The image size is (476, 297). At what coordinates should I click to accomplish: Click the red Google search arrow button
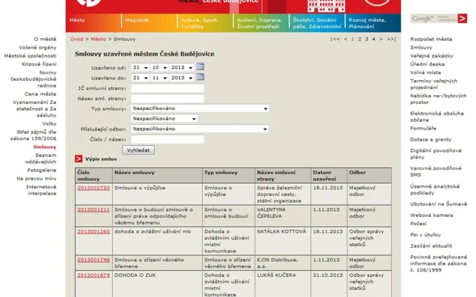point(462,18)
